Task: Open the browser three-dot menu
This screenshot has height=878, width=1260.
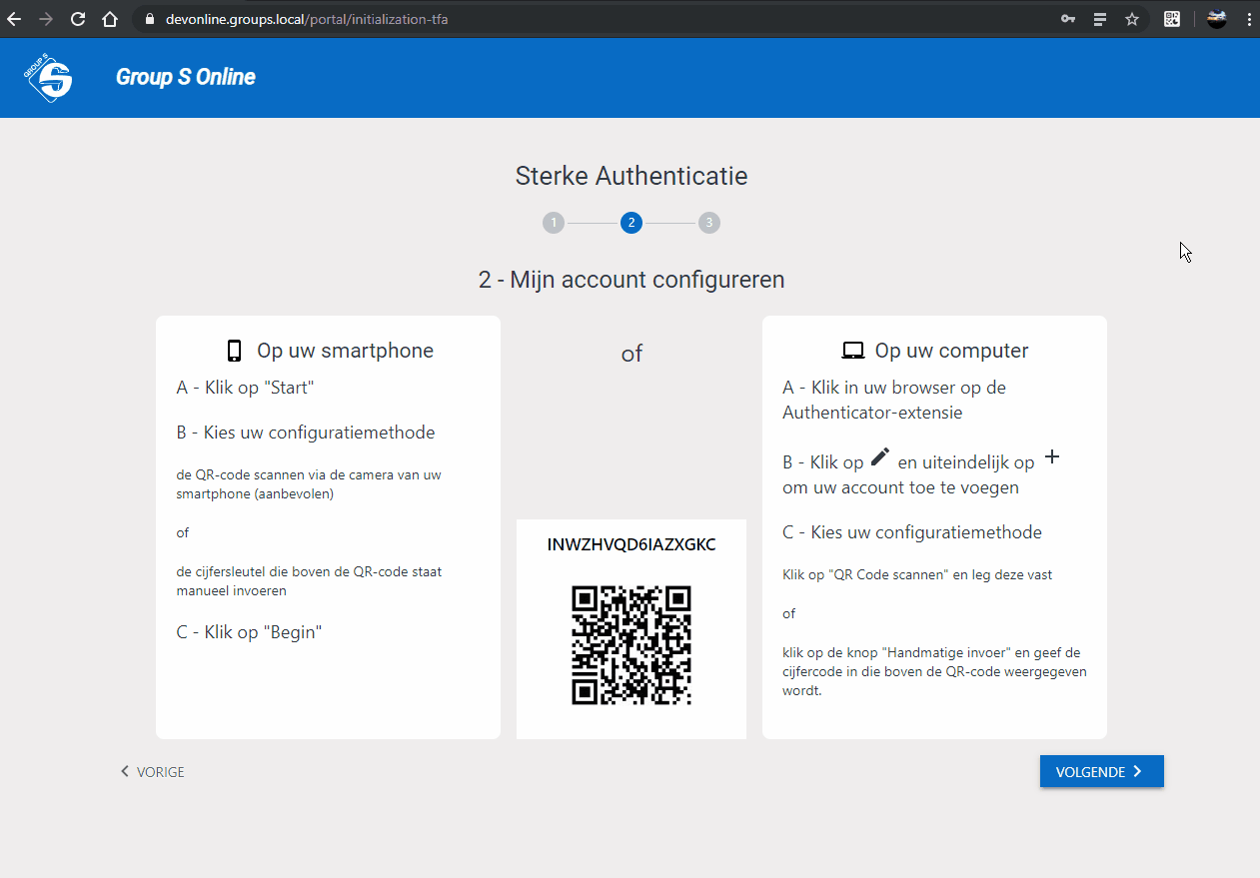Action: [x=1248, y=19]
